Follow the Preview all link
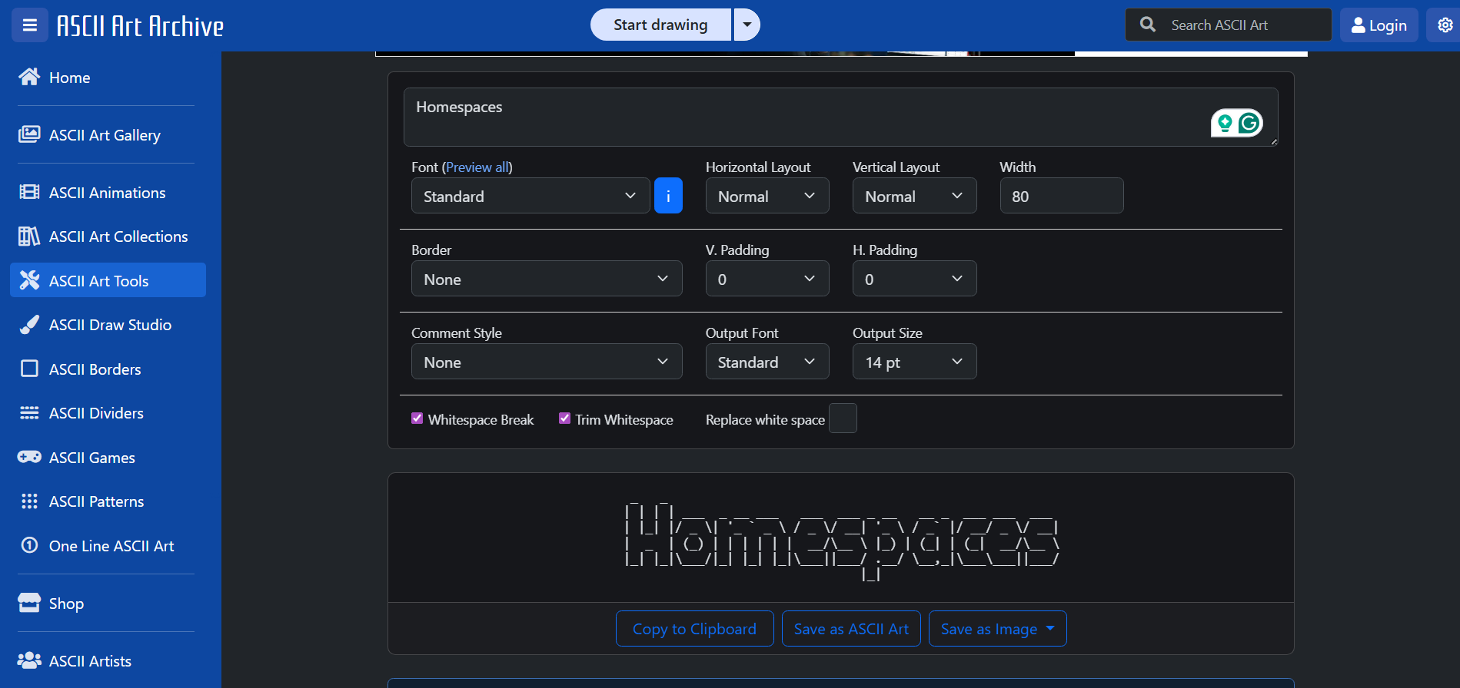1460x688 pixels. coord(477,167)
